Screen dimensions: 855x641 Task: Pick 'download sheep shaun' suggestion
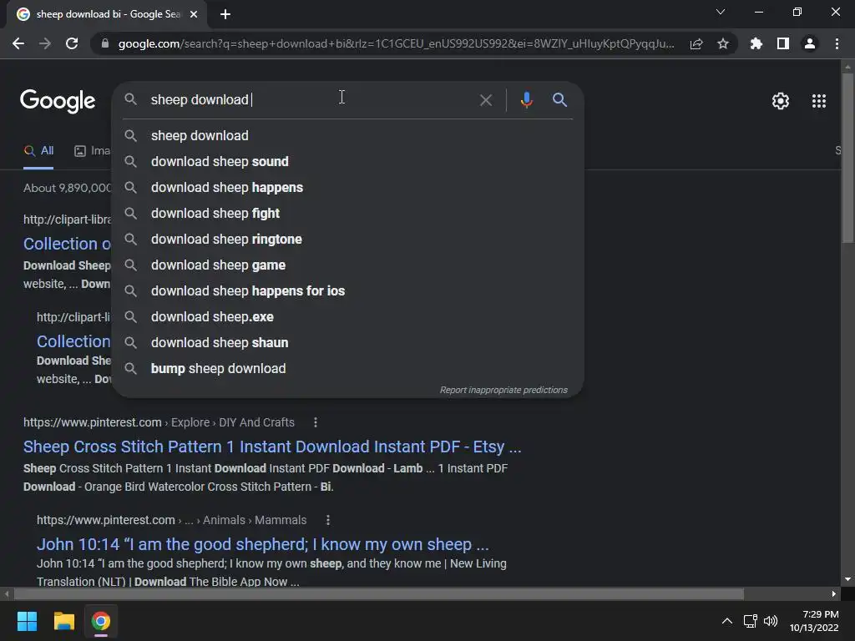point(348,343)
